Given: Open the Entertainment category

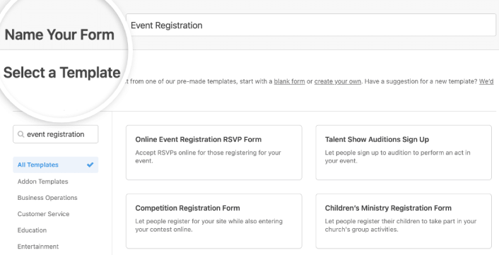Looking at the screenshot, I should point(38,247).
